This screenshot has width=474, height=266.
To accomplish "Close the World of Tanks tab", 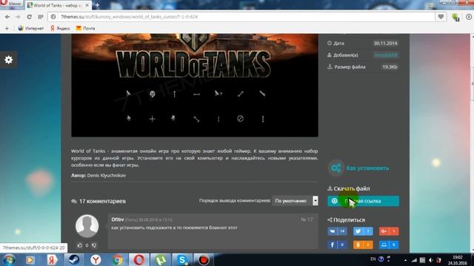I will (87, 5).
